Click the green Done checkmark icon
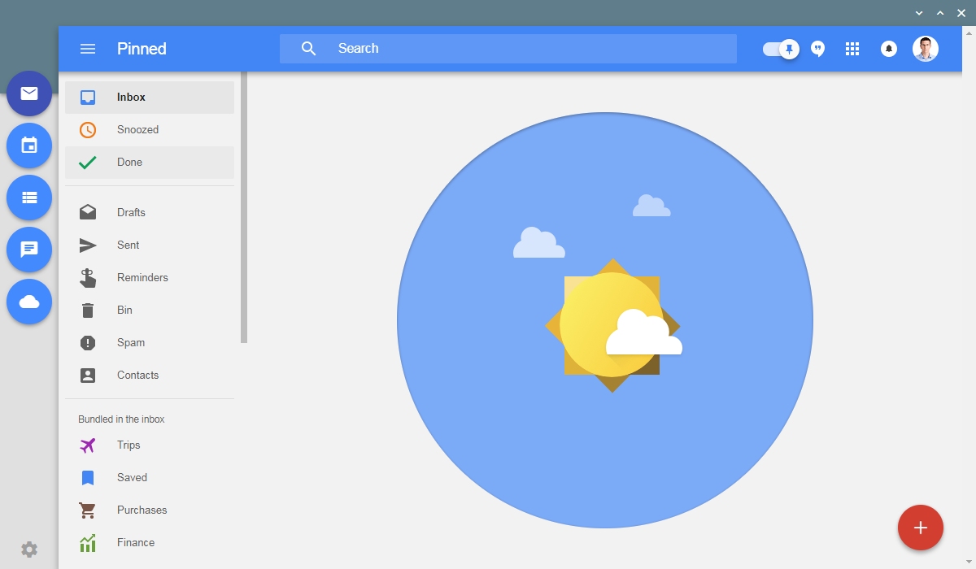The width and height of the screenshot is (976, 569). click(88, 163)
